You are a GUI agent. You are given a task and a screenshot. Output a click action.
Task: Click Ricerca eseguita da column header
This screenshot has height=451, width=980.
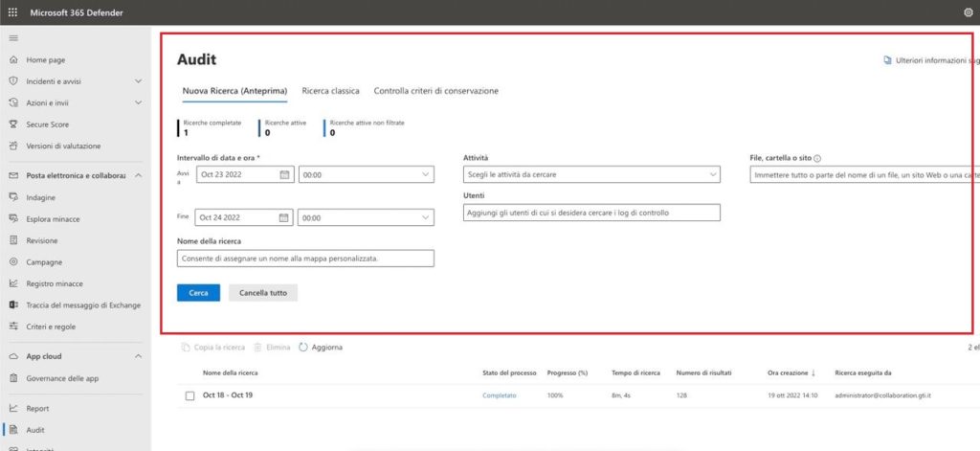click(x=863, y=372)
